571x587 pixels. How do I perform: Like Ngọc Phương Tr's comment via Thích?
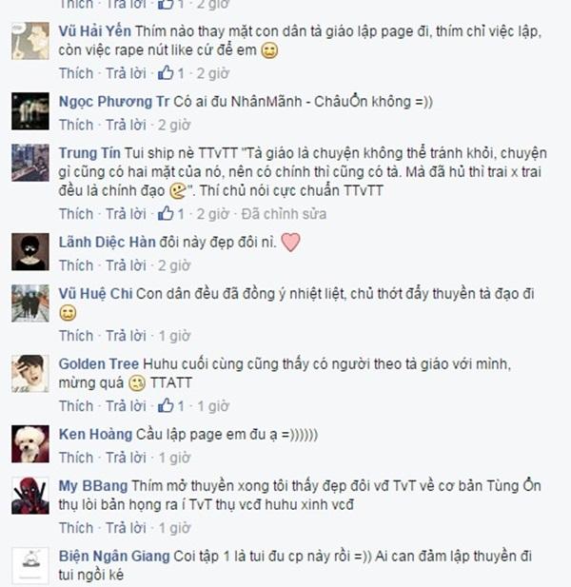coord(76,125)
